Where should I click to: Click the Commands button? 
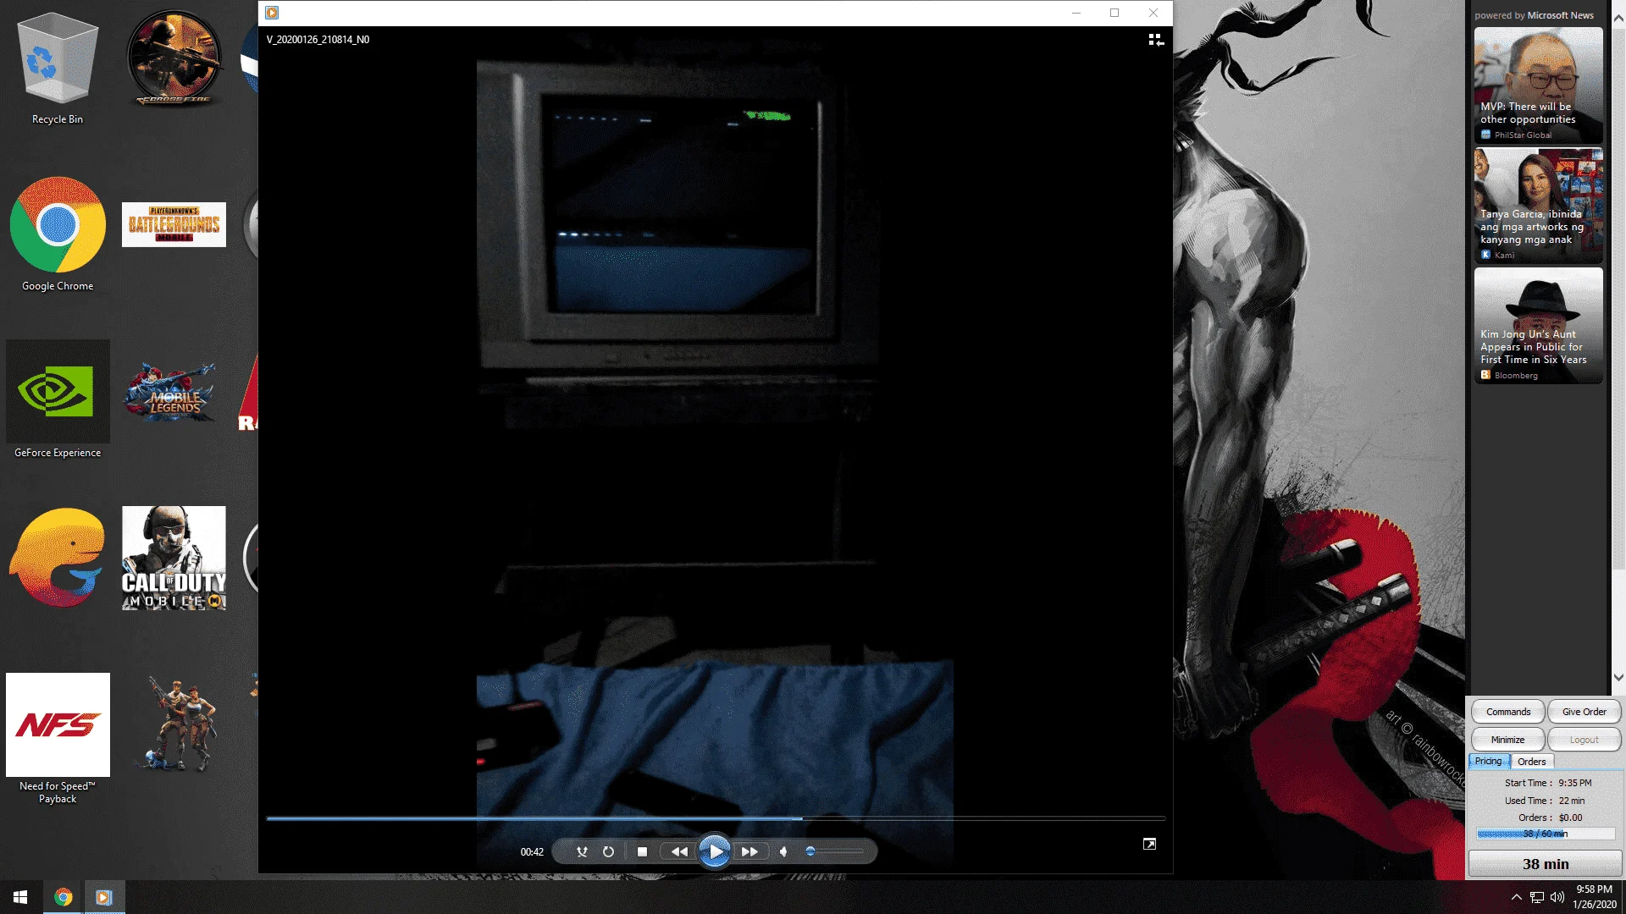(1508, 712)
